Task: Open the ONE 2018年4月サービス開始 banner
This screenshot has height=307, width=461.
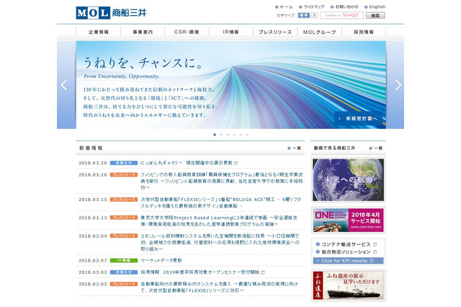Action: tap(348, 221)
